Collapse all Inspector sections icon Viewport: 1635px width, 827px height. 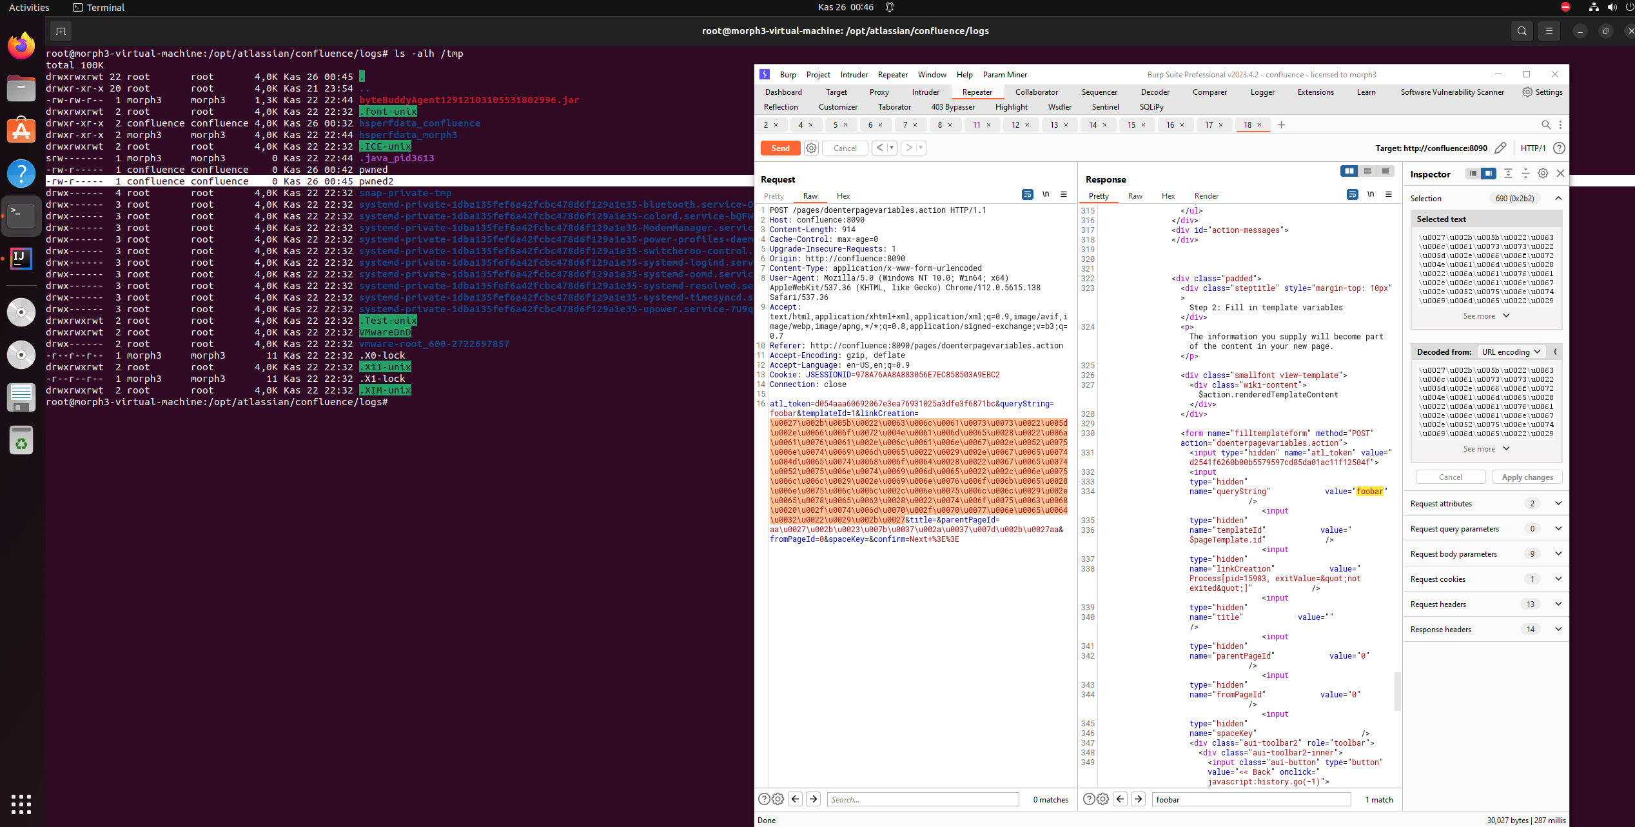(x=1525, y=174)
